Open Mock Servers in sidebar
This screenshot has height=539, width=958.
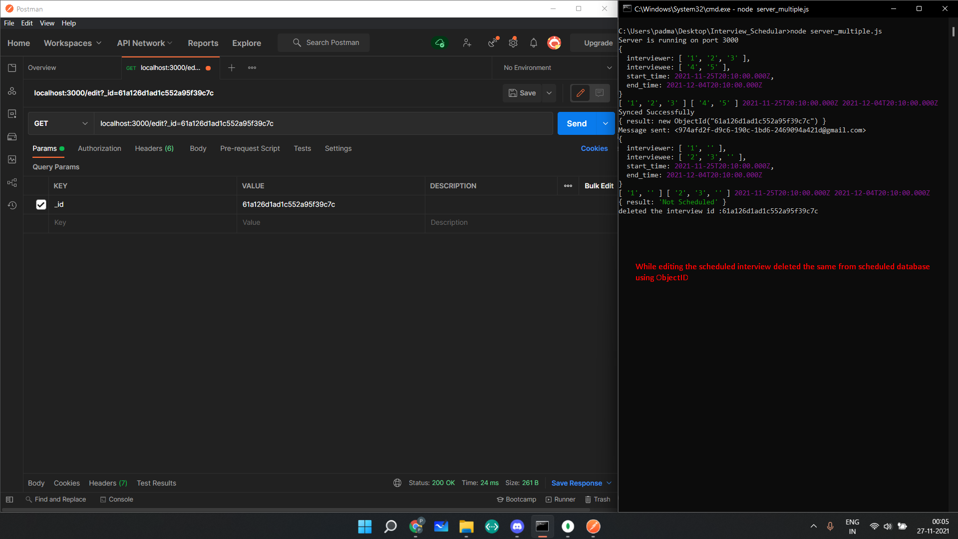(12, 137)
